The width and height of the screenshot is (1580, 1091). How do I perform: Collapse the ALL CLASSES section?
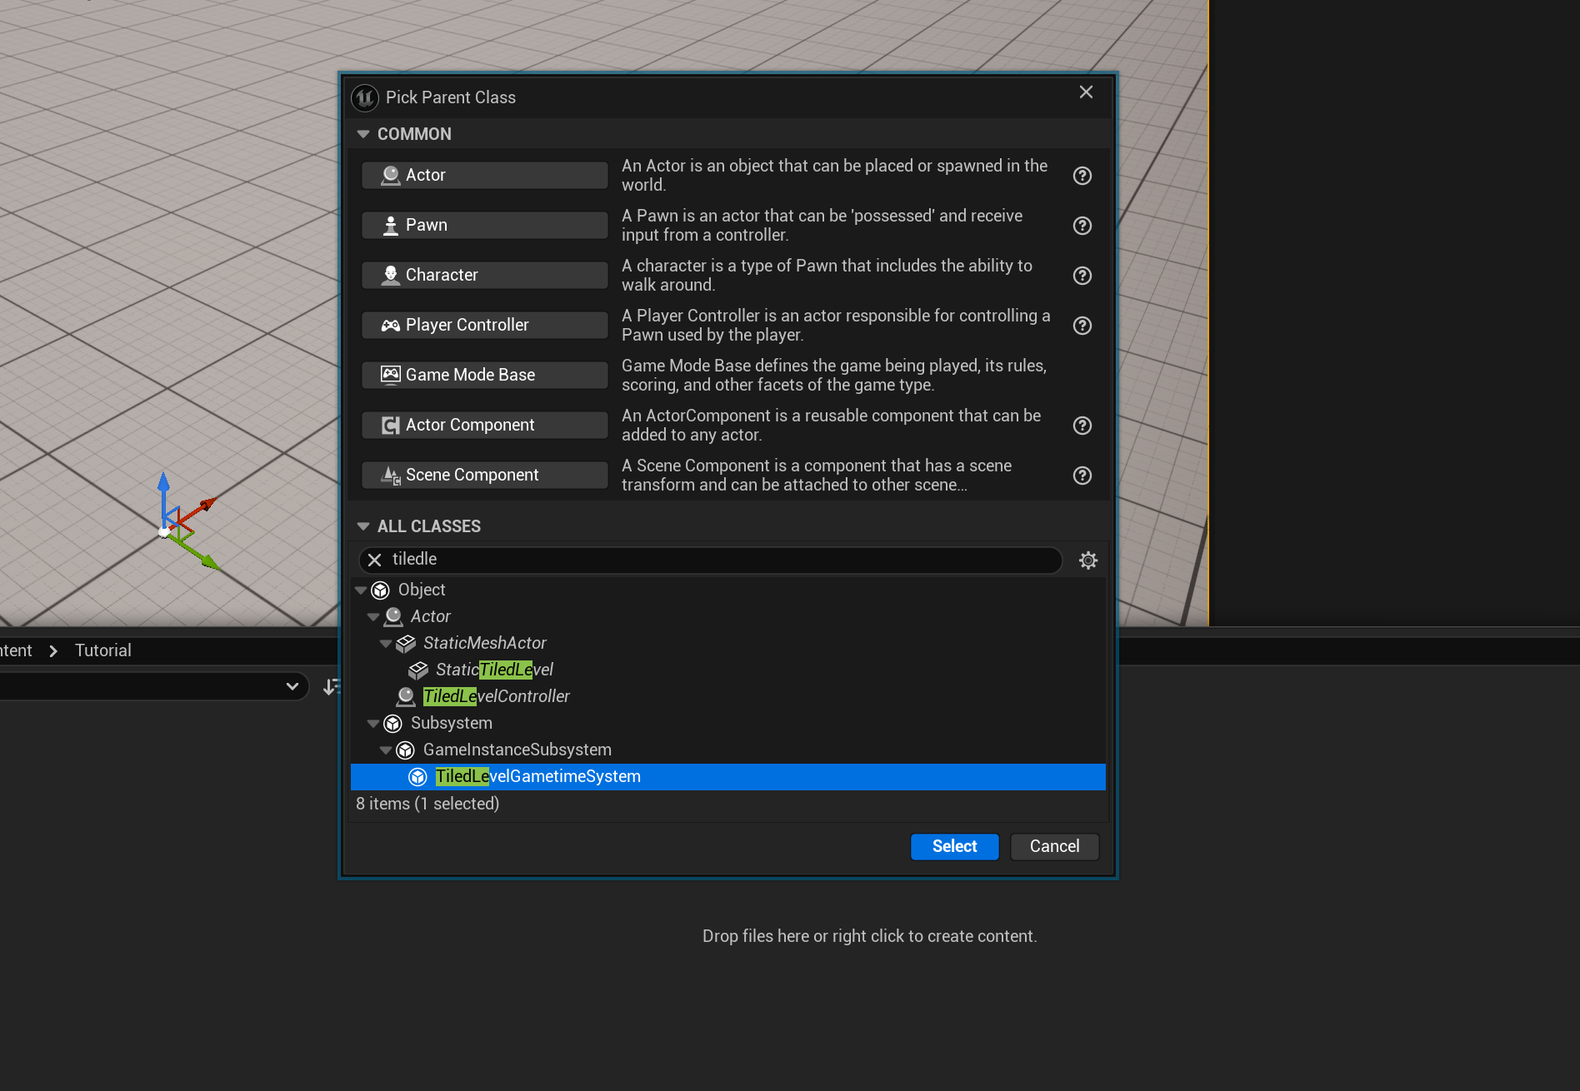tap(363, 526)
